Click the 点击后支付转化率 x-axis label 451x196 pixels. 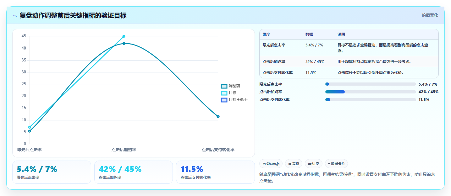(218, 150)
